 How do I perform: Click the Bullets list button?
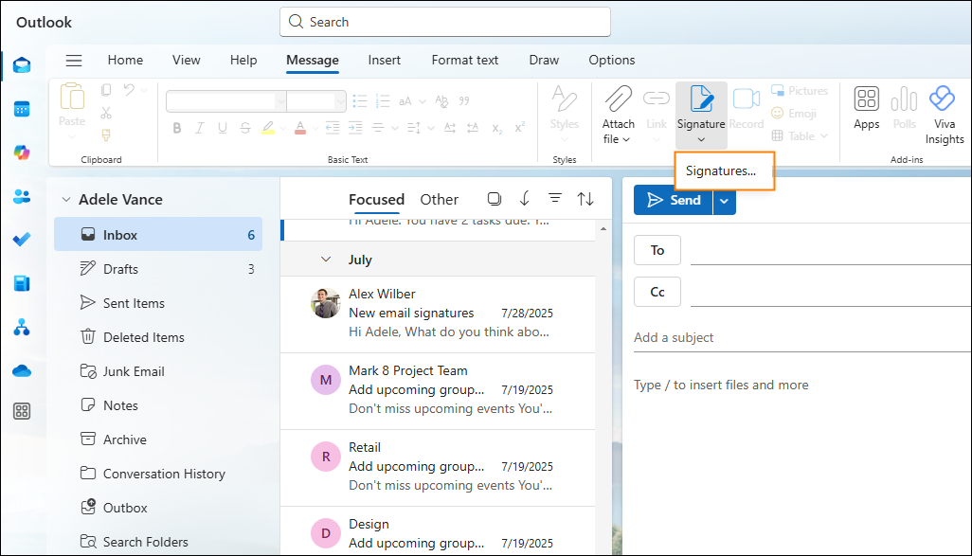click(360, 101)
